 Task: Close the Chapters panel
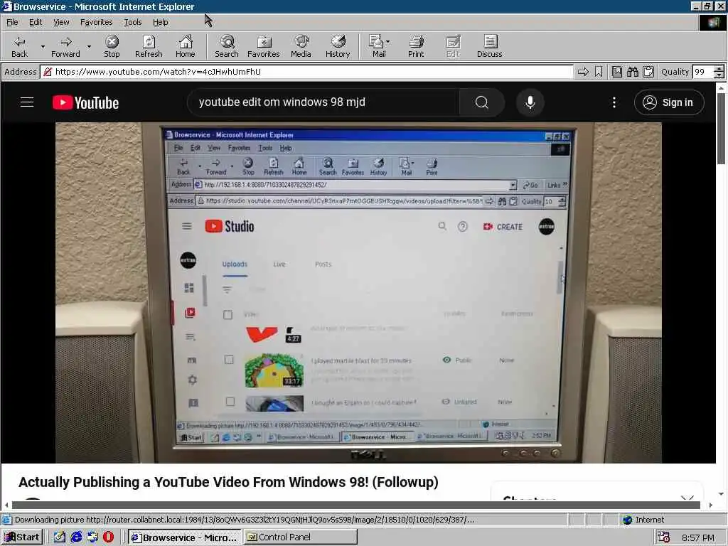point(687,498)
